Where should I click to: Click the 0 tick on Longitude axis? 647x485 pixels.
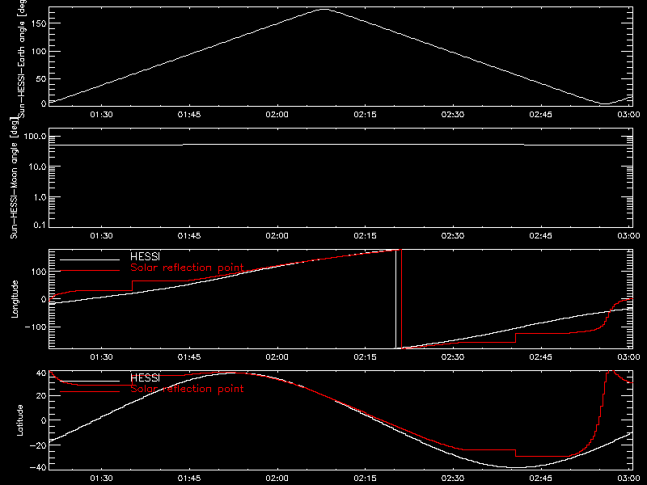(x=44, y=299)
